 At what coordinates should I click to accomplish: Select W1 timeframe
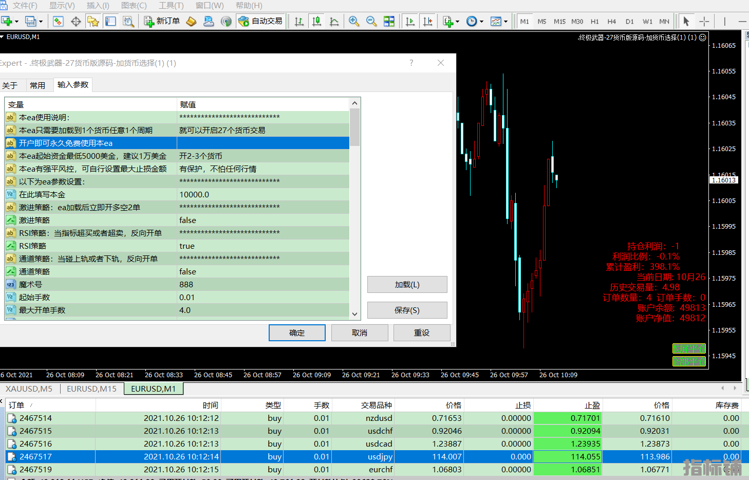click(647, 21)
